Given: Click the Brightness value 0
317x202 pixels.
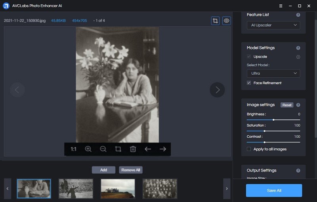Looking at the screenshot, I should (299, 114).
